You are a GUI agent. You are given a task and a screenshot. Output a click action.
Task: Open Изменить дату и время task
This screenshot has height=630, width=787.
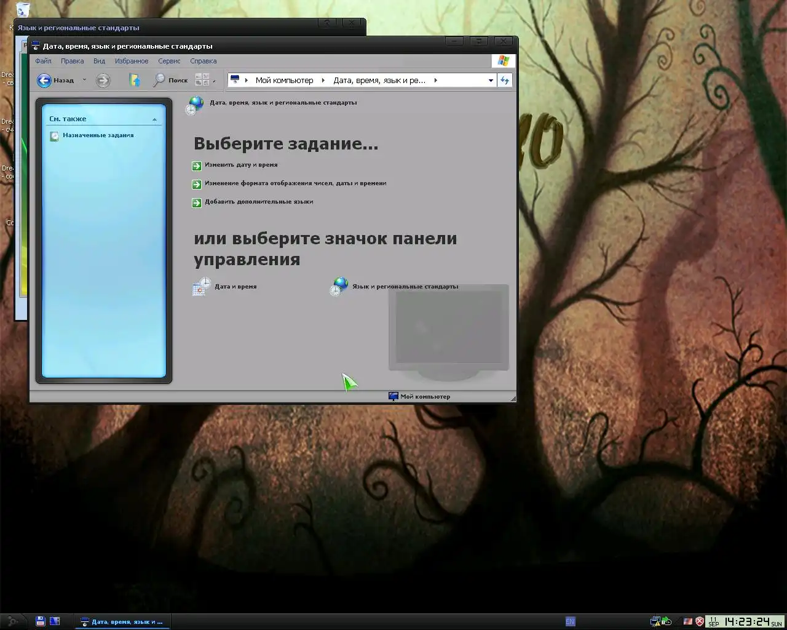[x=241, y=165]
